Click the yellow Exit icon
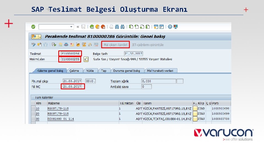This screenshot has height=148, width=264. coord(97,27)
